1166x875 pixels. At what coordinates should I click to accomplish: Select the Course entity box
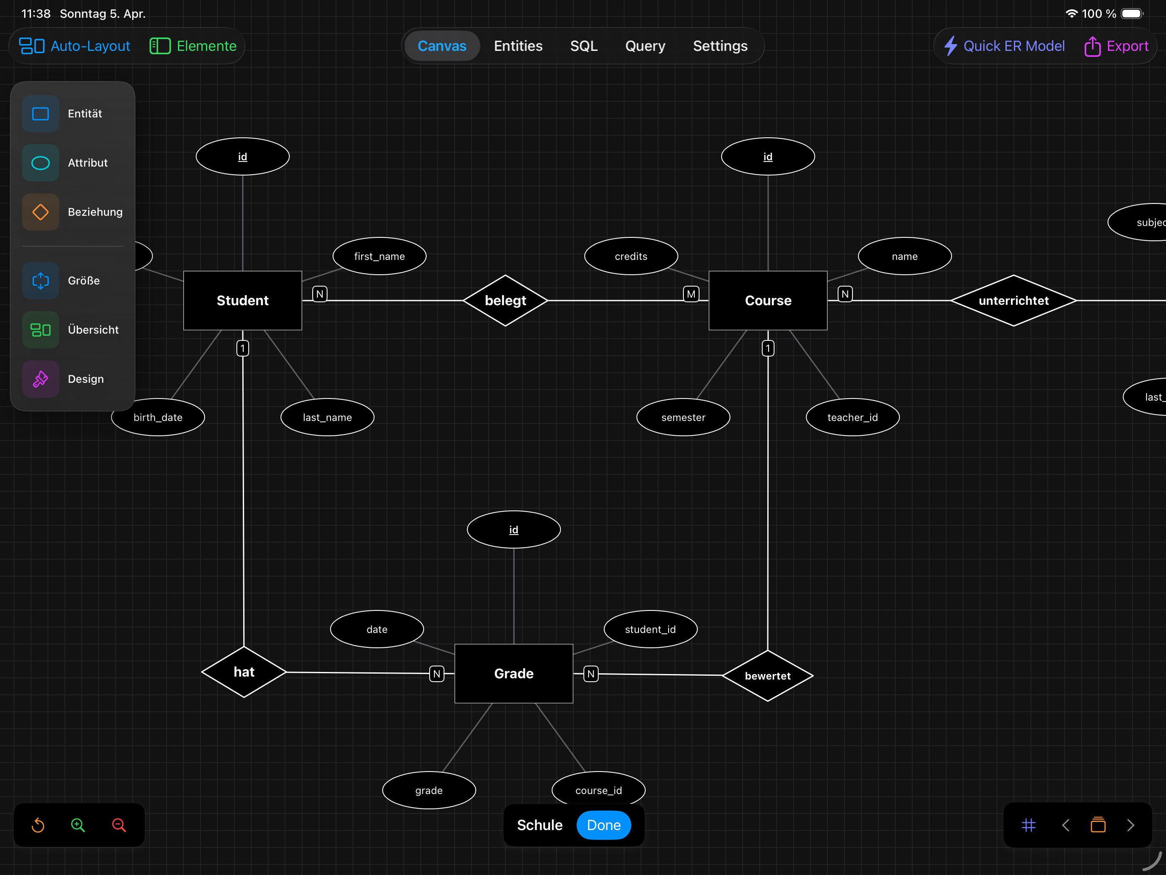768,301
